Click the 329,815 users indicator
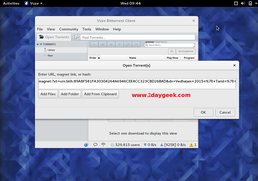The height and width of the screenshot is (181, 258). pyautogui.click(x=125, y=145)
